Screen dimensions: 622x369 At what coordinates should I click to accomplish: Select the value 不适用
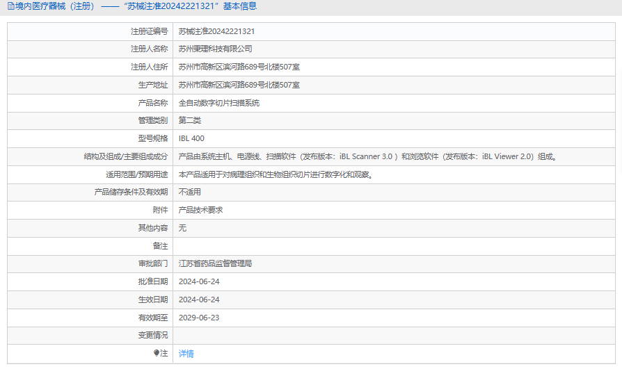(190, 192)
